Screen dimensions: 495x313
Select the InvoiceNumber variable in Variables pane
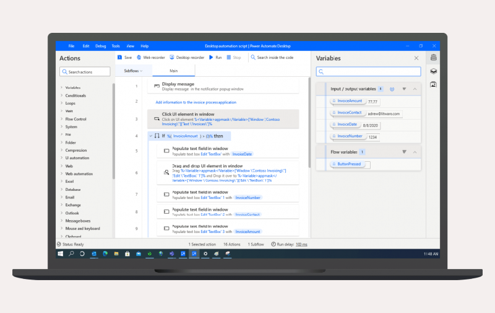pyautogui.click(x=348, y=136)
